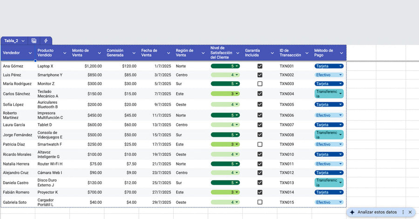The height and width of the screenshot is (219, 419).
Task: Open the table view calculator icon
Action: (34, 41)
